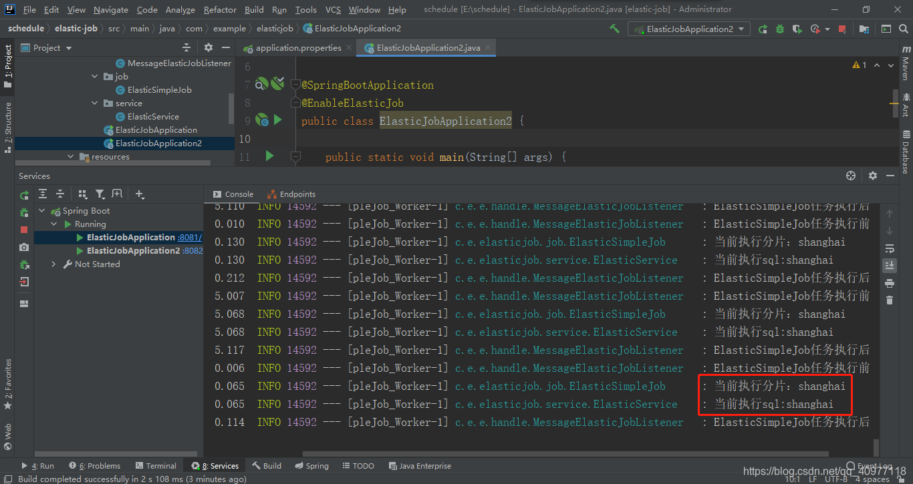Open the Refactor menu
This screenshot has height=484, width=913.
(220, 9)
